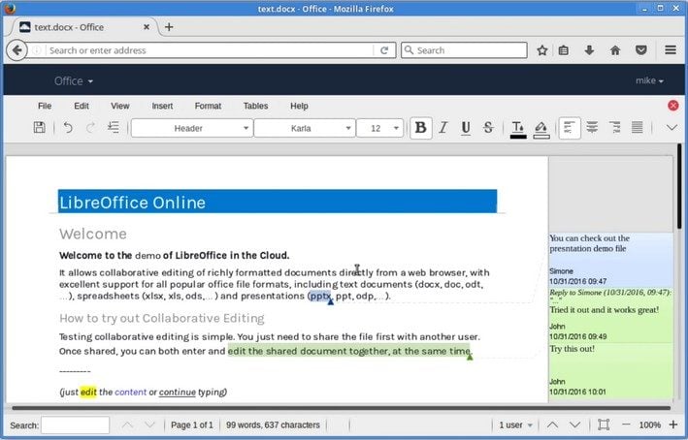The width and height of the screenshot is (688, 440).
Task: Open the font size 12 dropdown
Action: (380, 128)
